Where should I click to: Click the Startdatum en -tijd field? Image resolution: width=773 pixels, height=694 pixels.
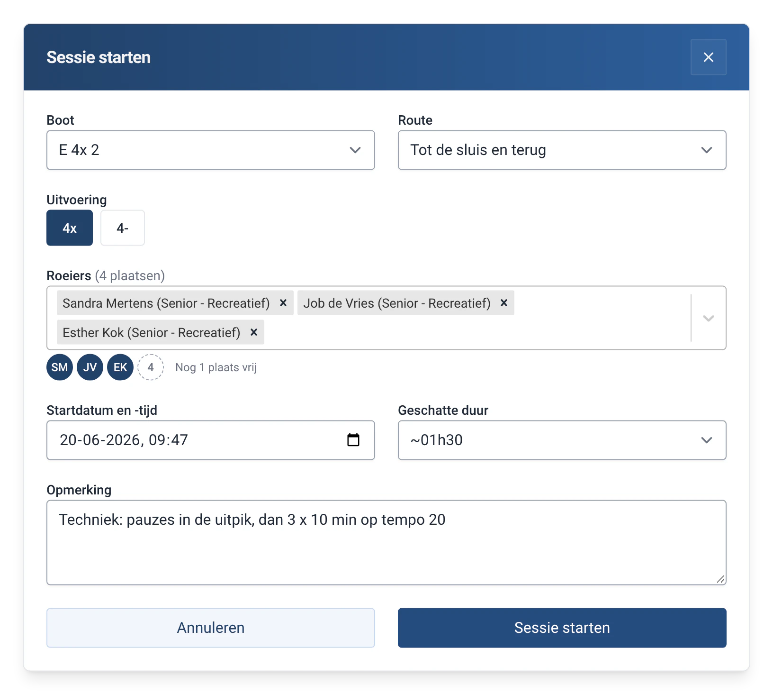tap(211, 440)
